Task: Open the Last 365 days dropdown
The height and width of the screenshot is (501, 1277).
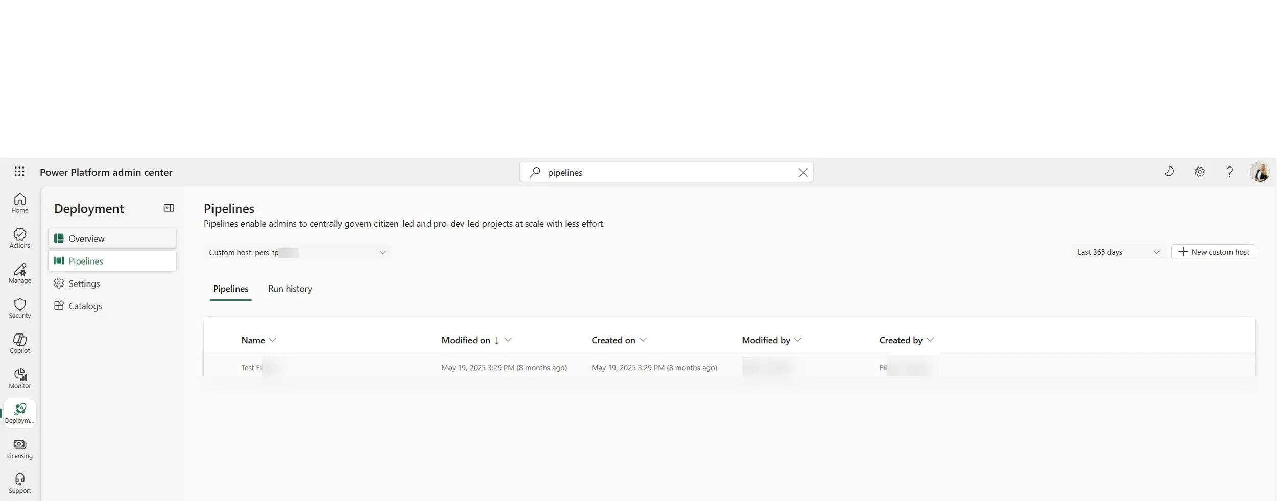Action: pyautogui.click(x=1119, y=252)
